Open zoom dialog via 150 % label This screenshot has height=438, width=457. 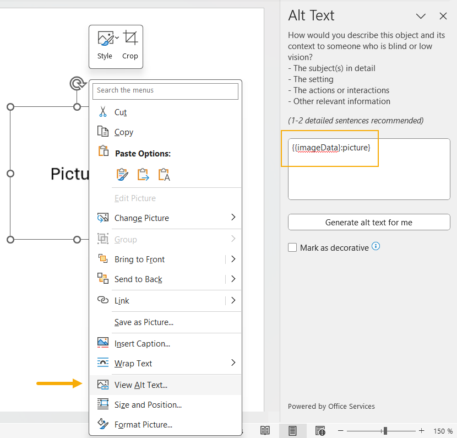pyautogui.click(x=443, y=431)
